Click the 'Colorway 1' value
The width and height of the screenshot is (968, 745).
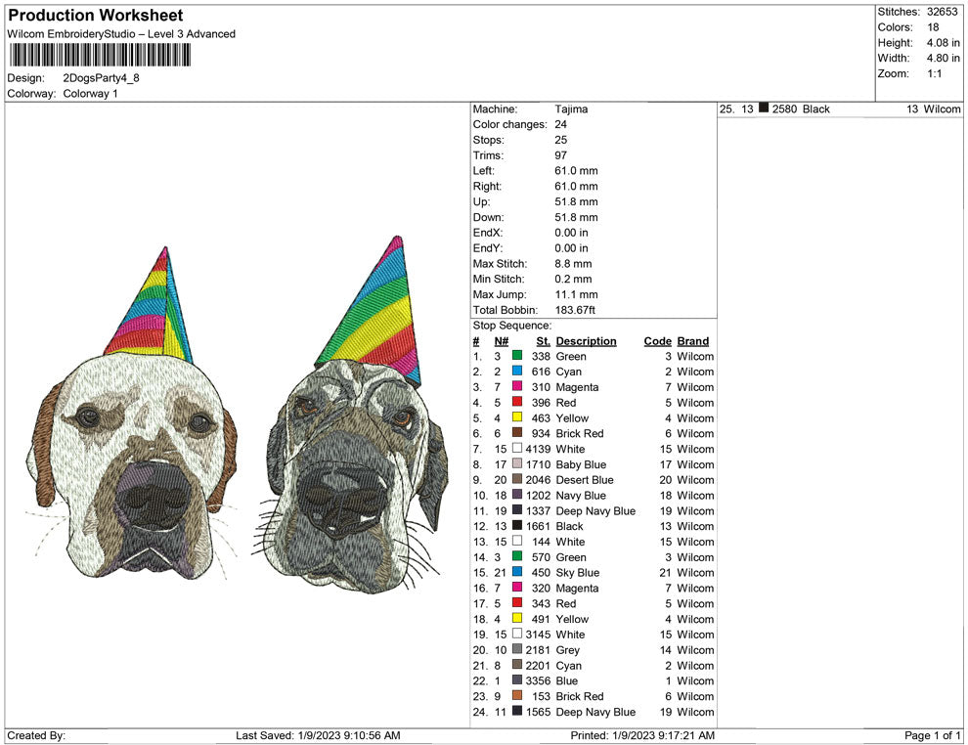click(x=90, y=93)
